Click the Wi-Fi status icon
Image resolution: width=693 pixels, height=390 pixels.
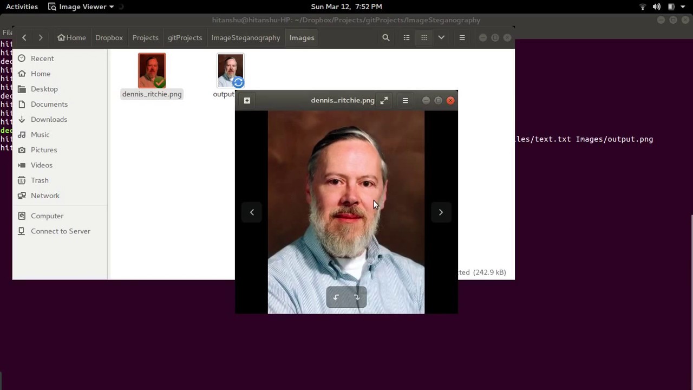coord(643,6)
